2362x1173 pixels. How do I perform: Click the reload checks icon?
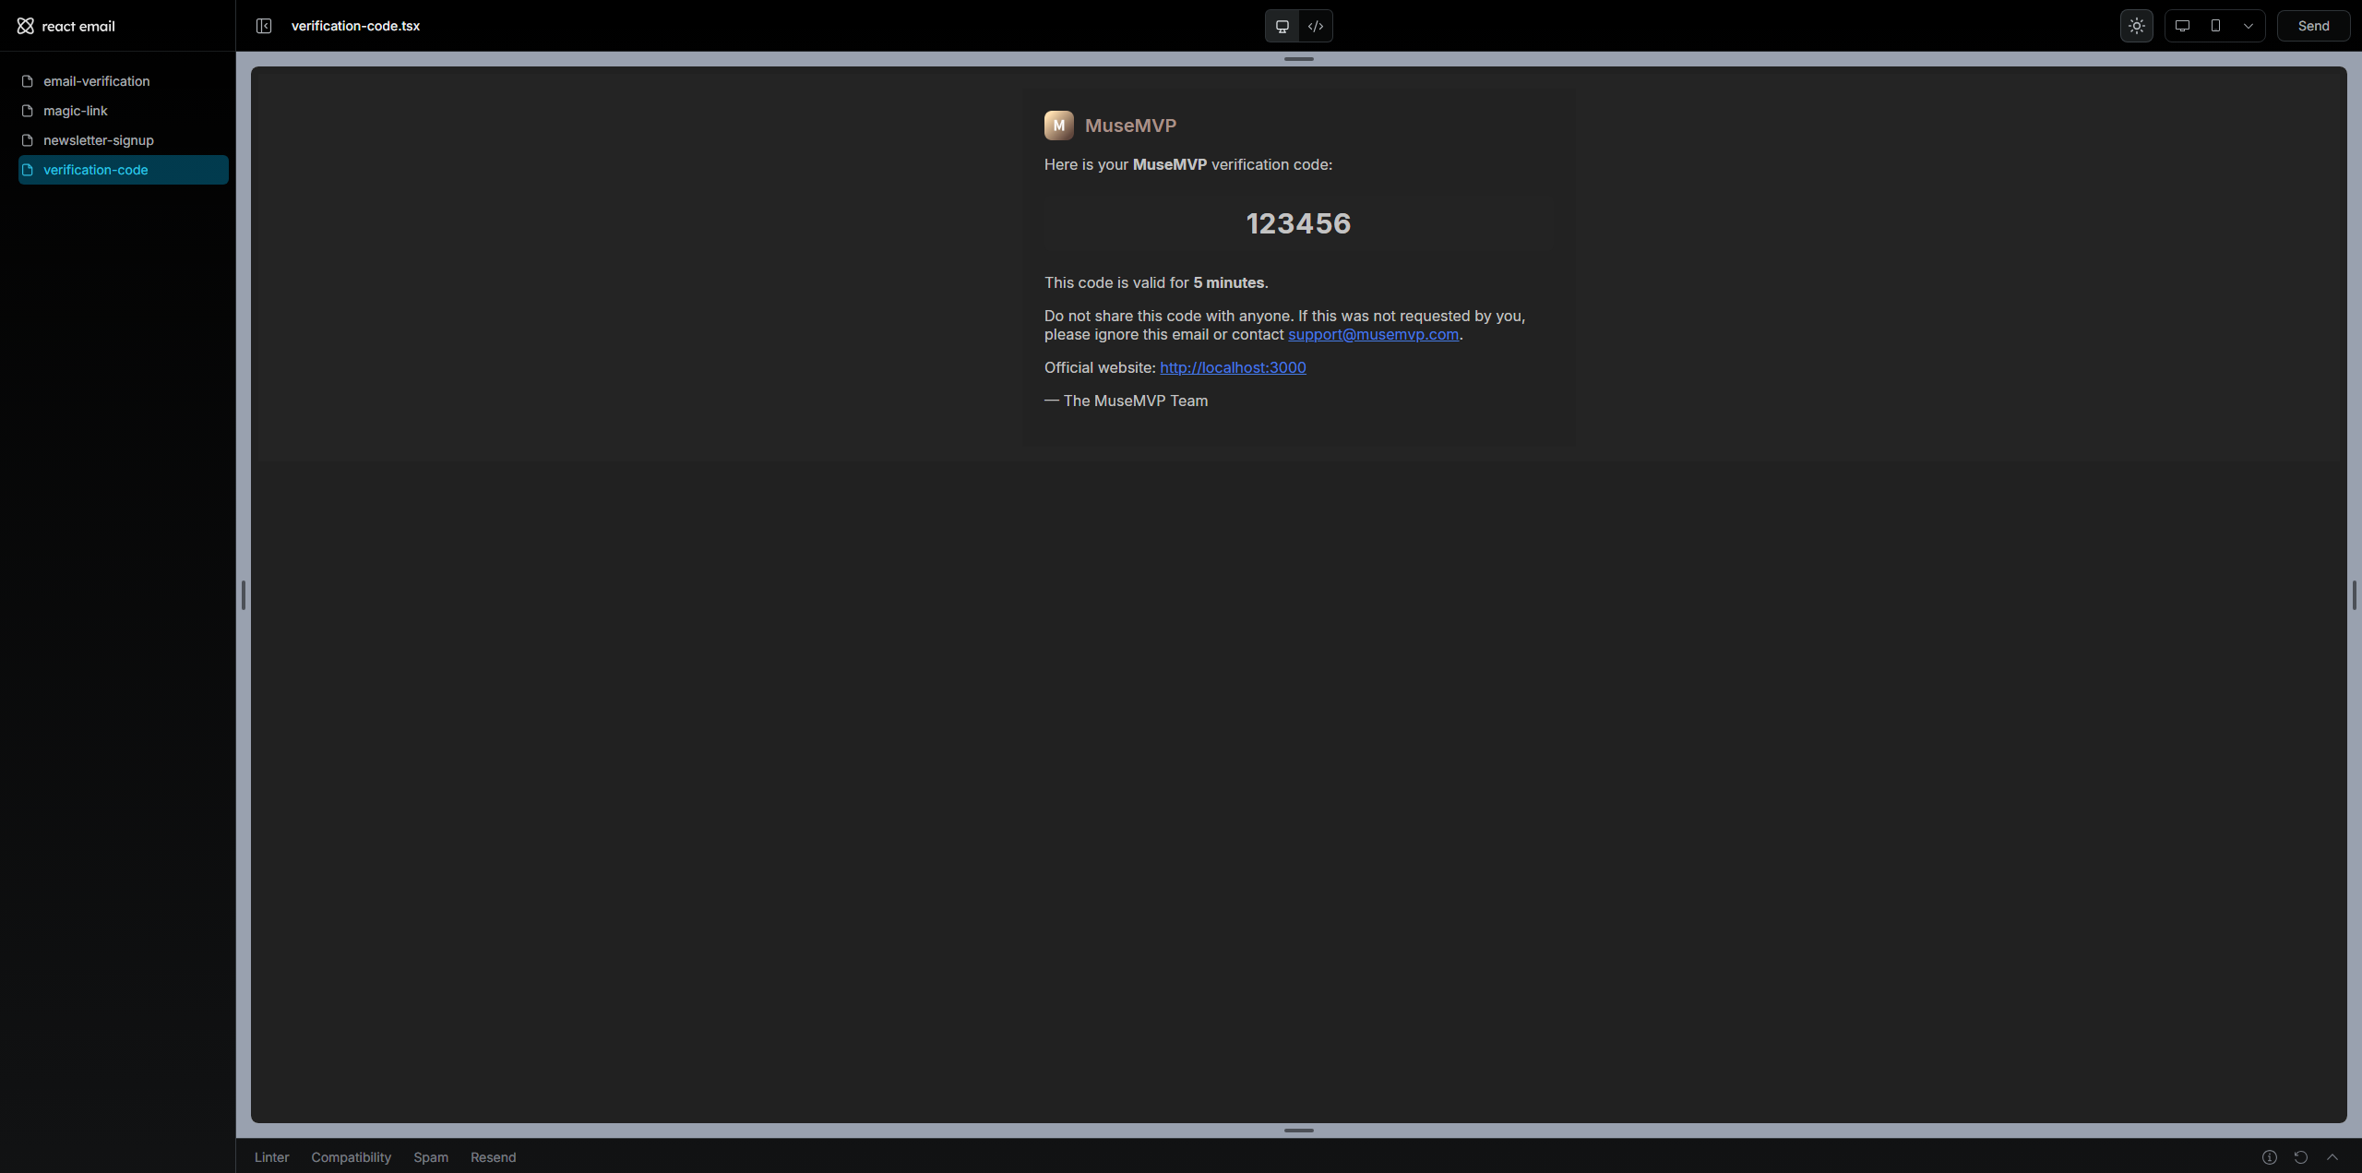tap(2301, 1157)
